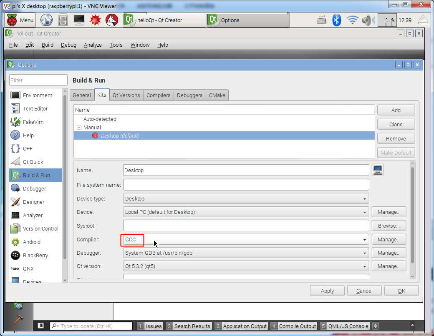Open the Build menu
This screenshot has height=336, width=434.
(x=47, y=45)
